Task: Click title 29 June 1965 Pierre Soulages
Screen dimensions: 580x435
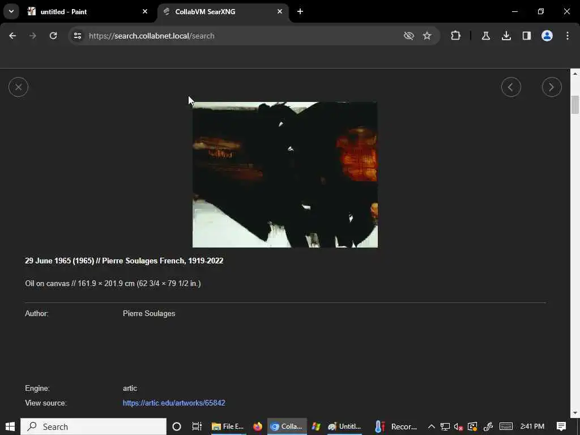Action: 124,261
